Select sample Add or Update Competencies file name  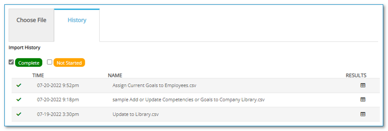click(x=189, y=100)
